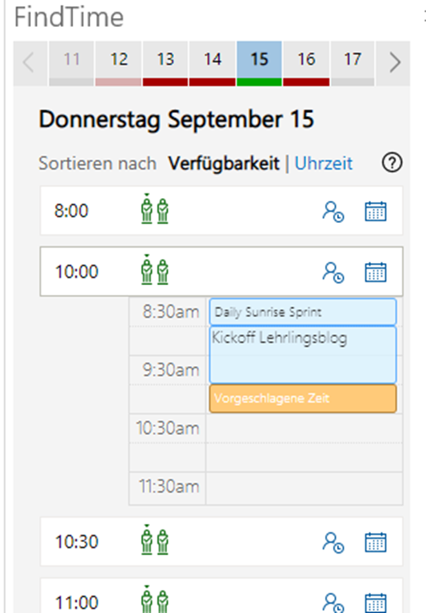
Task: Click calendar icon in the 11:00 row
Action: 376,603
